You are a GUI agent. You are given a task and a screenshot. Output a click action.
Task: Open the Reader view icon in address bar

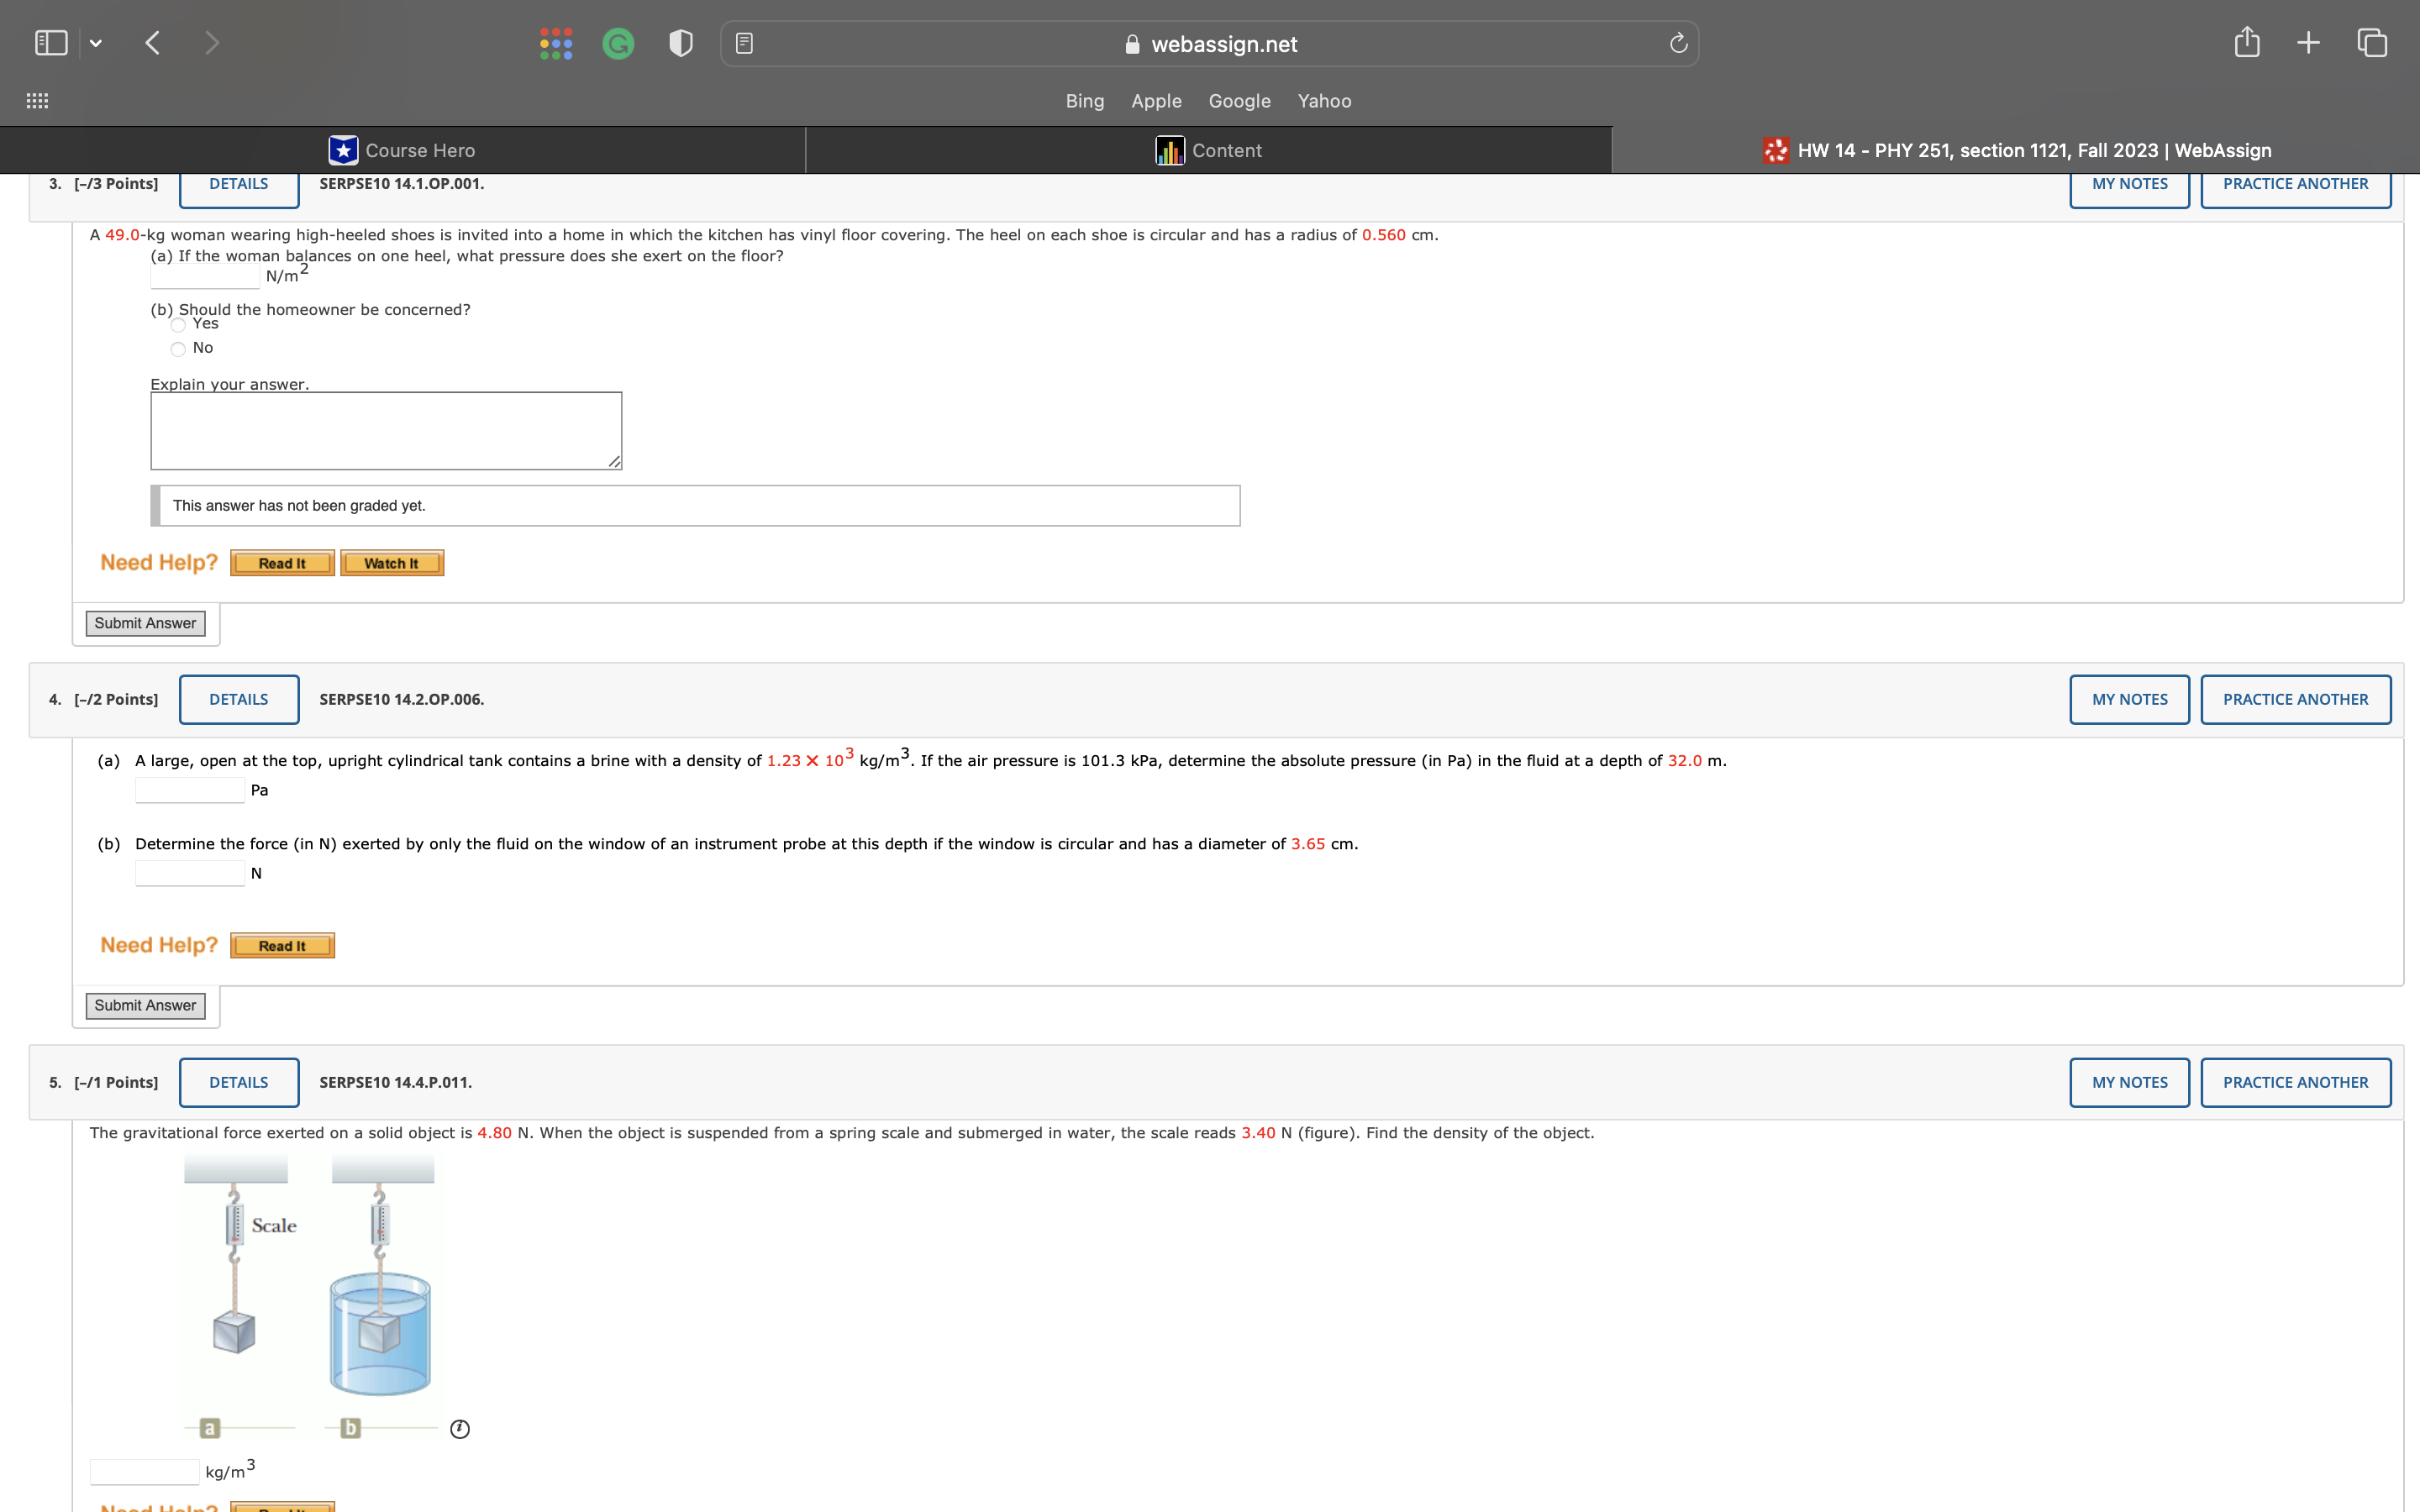pyautogui.click(x=744, y=42)
